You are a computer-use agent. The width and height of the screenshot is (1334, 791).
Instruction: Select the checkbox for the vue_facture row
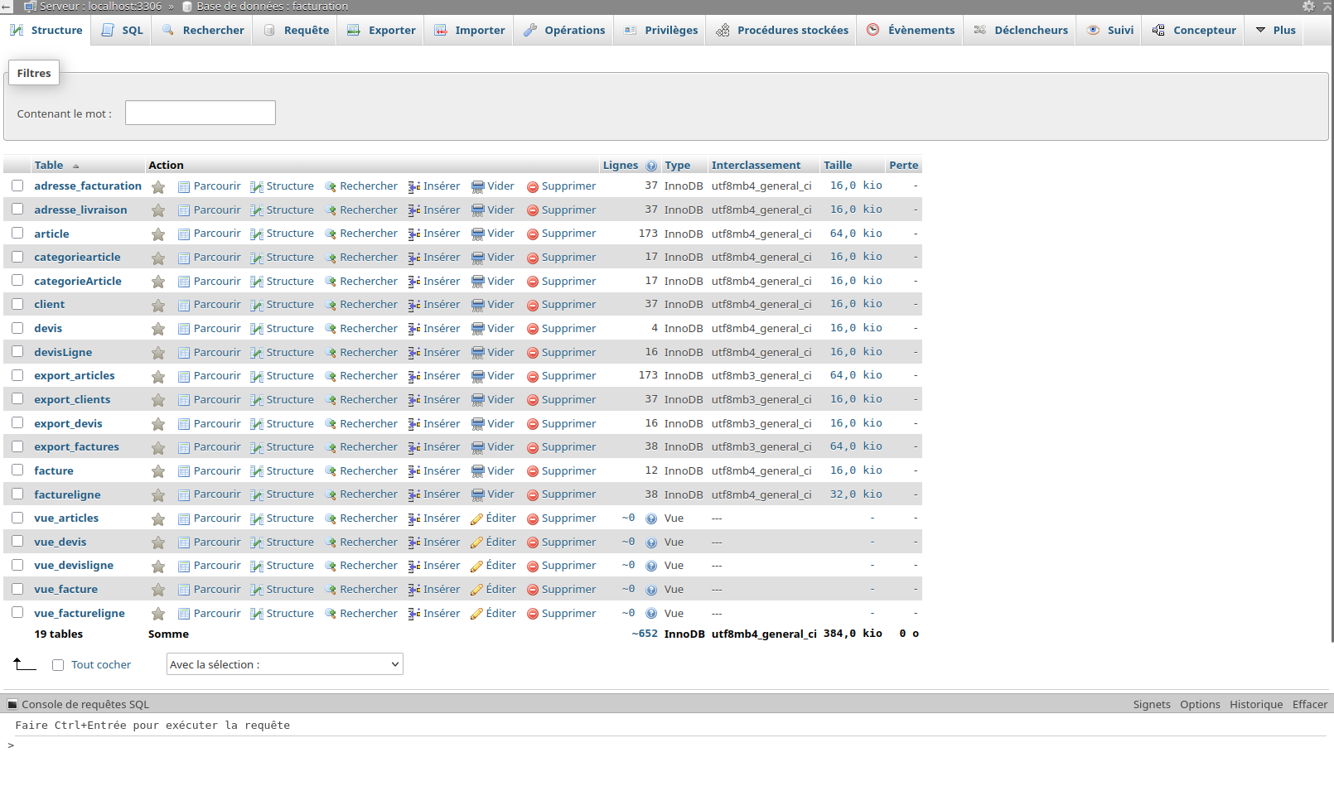[x=17, y=589]
